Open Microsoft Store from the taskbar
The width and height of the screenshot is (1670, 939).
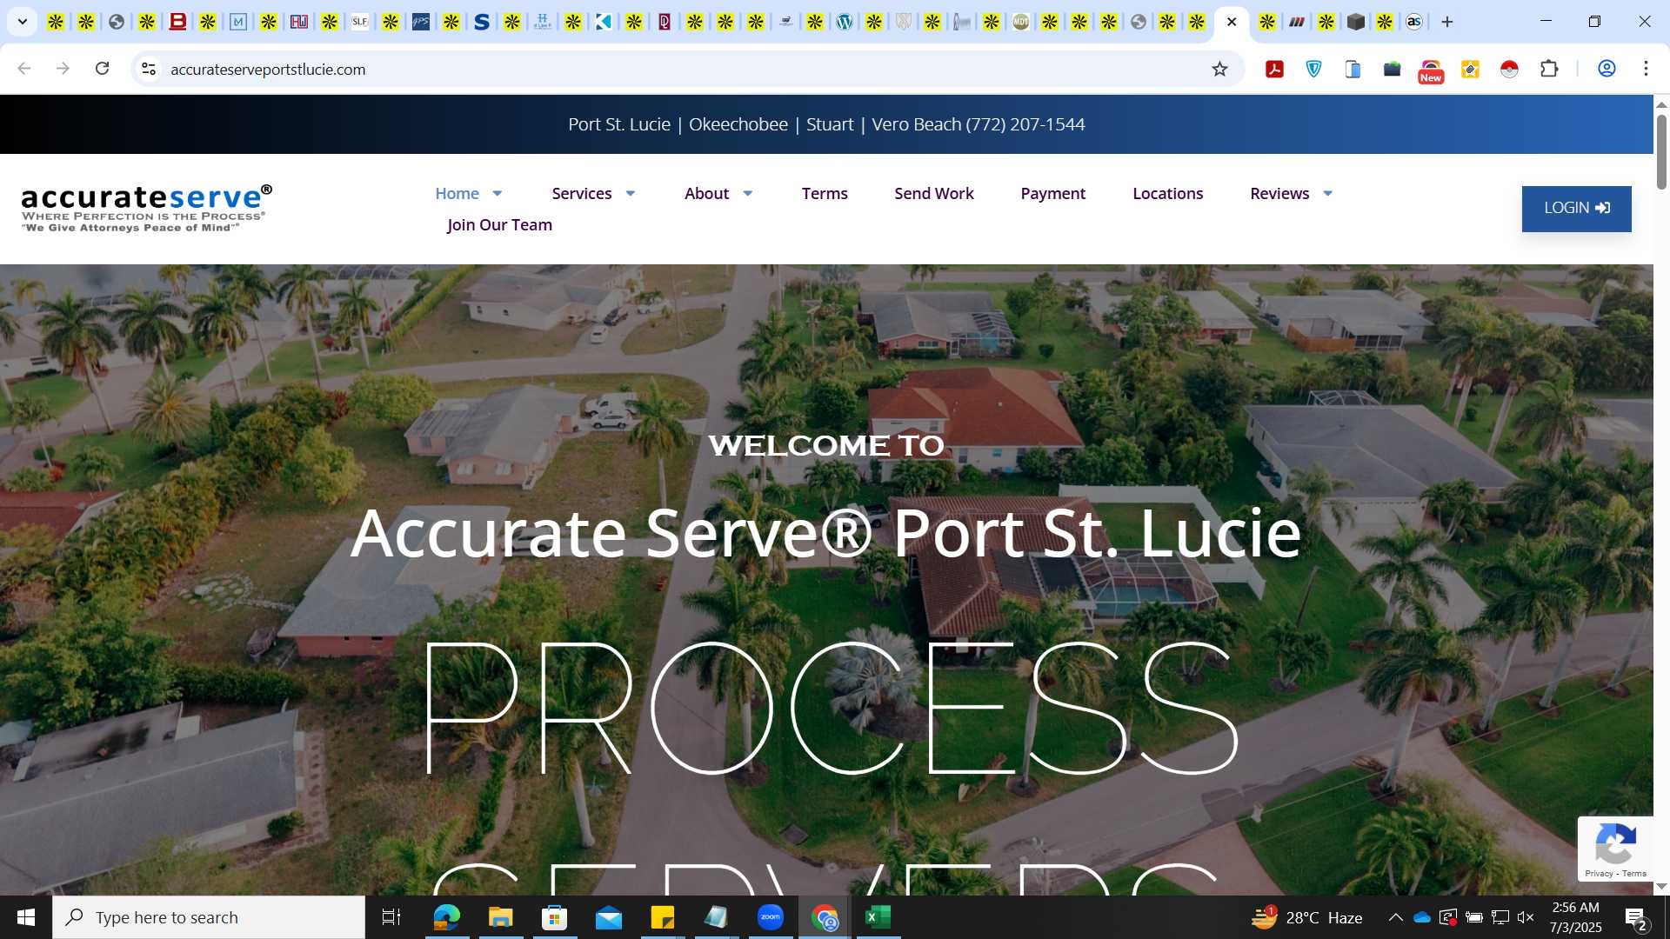pos(554,917)
